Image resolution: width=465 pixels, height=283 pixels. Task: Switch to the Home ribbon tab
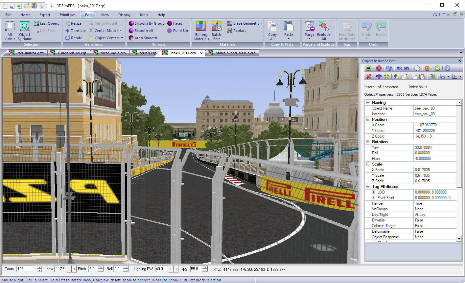coord(25,15)
